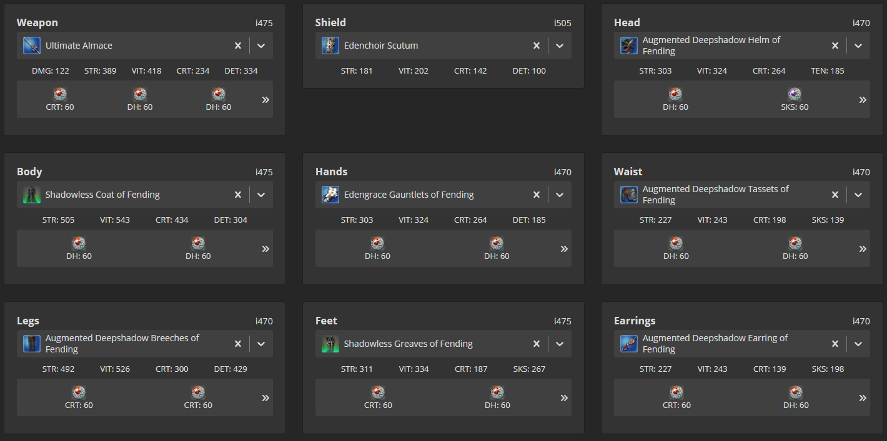Expand Head materia with double chevron
The height and width of the screenshot is (441, 887).
[x=863, y=100]
